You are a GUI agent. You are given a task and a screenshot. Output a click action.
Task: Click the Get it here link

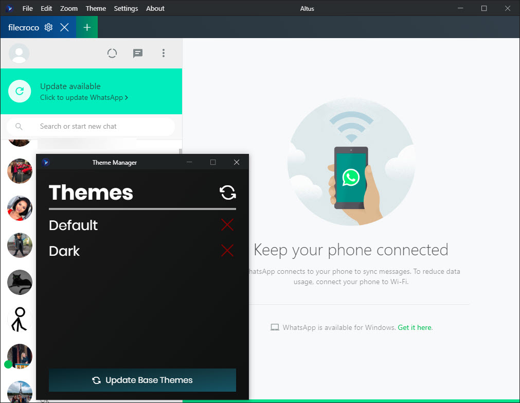(x=415, y=328)
